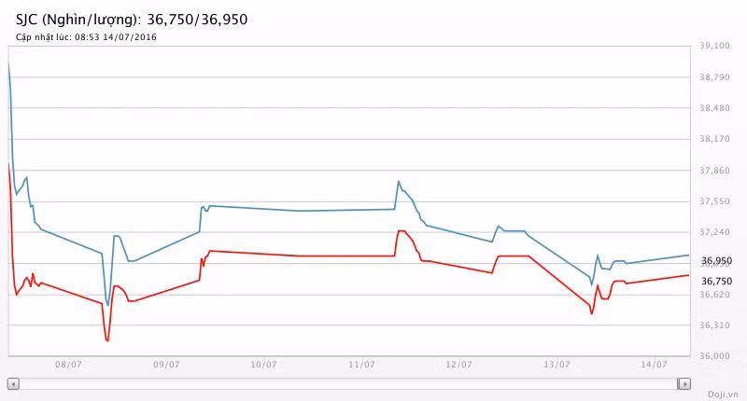Click the 'Cập nhật lúc' update timestamp
The height and width of the screenshot is (401, 747).
(86, 37)
